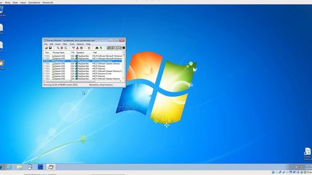The width and height of the screenshot is (312, 175).
Task: Toggle Show Registry Activity in the toolbar
Action: tap(108, 48)
